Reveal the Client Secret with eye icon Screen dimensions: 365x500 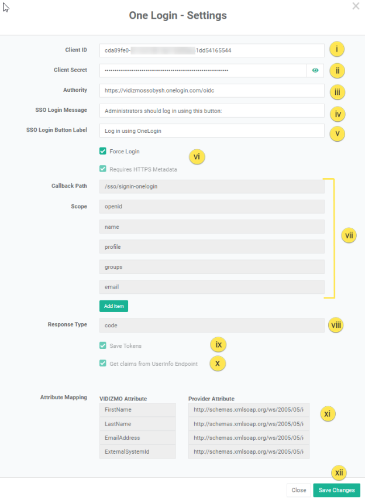point(315,70)
